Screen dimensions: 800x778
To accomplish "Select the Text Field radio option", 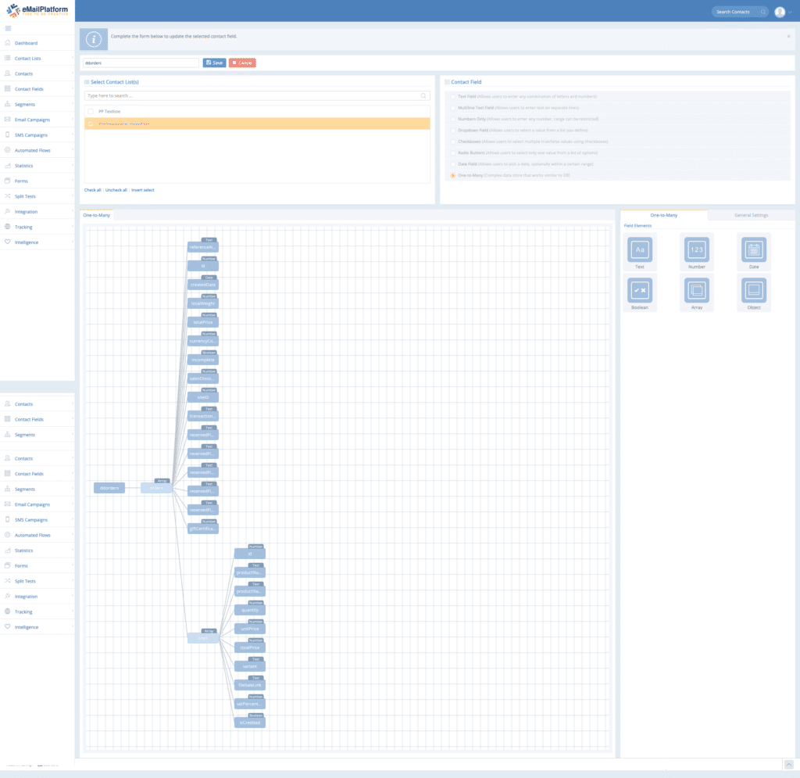I will [452, 96].
